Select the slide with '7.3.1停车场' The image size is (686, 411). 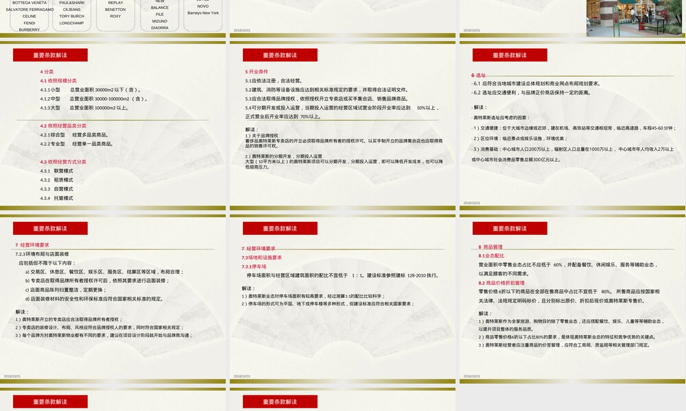[342, 299]
